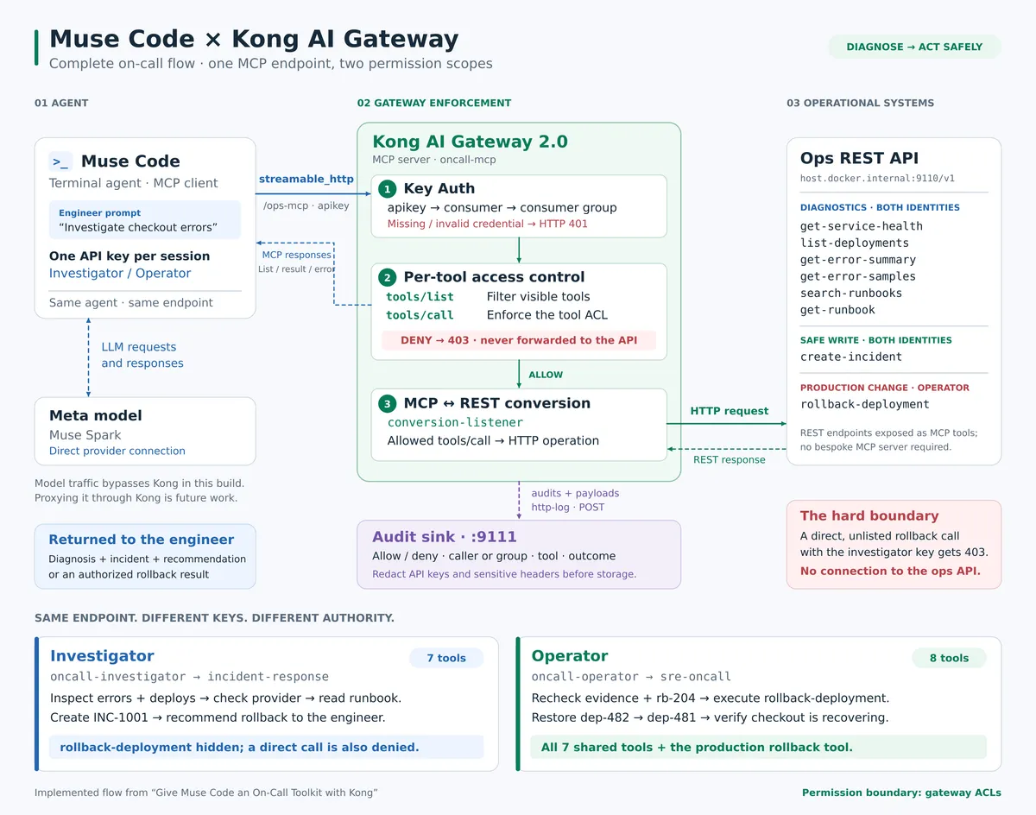
Task: Click the 'Returned to the engineer' heading
Action: tap(142, 540)
